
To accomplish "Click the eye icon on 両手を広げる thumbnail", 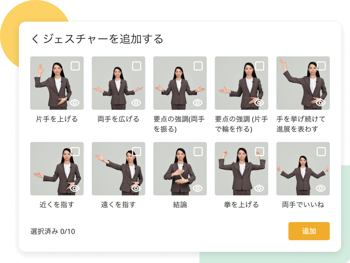I will click(x=136, y=103).
